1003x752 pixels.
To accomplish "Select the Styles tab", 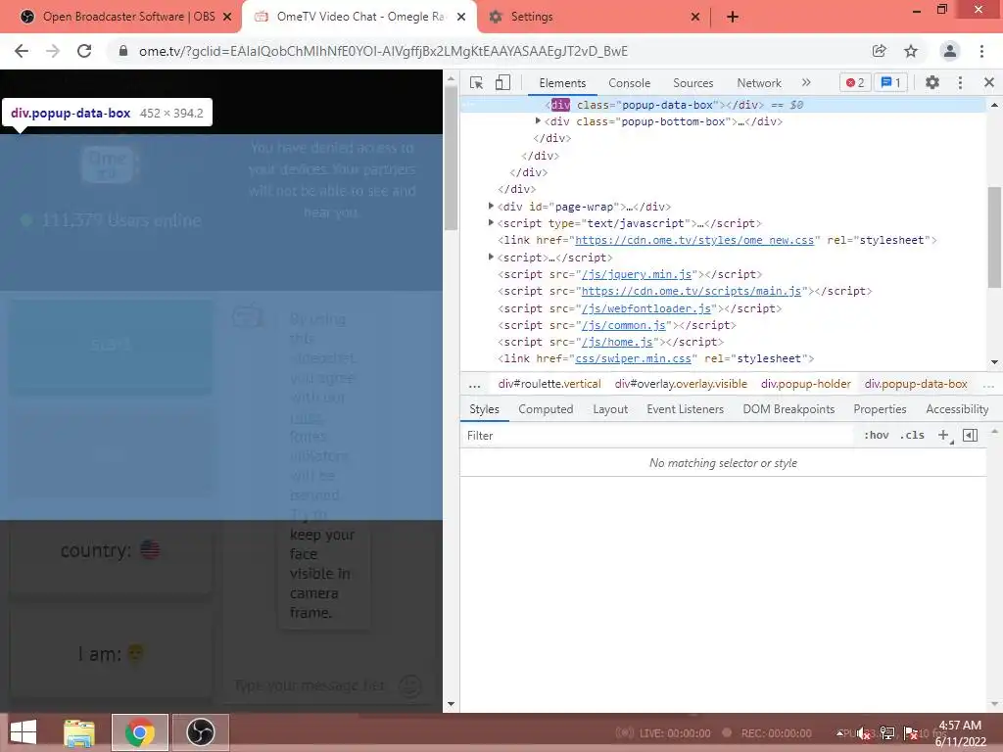I will coord(484,409).
